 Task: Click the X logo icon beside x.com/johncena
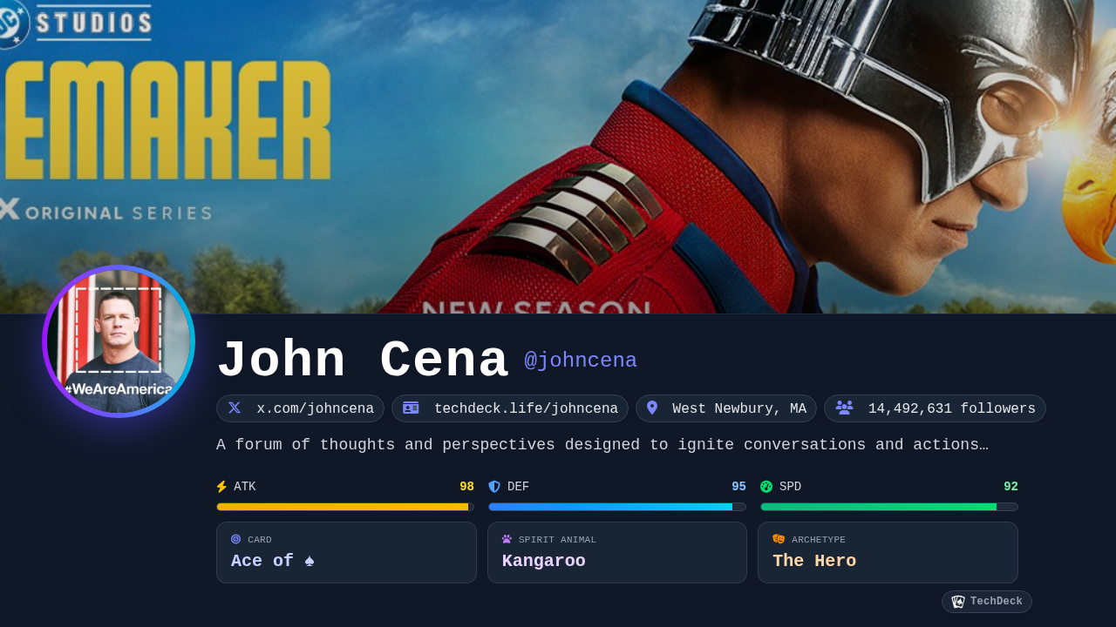(235, 408)
